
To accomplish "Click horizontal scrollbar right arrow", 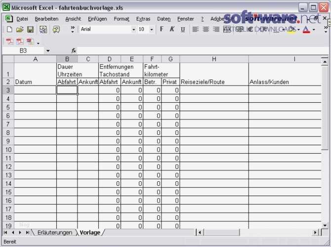I will (x=315, y=233).
